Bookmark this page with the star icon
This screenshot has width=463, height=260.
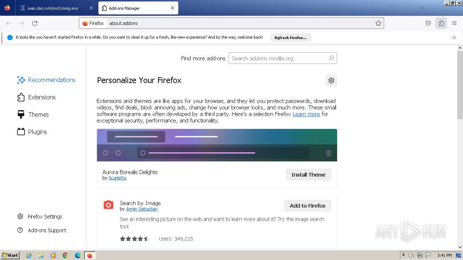[378, 23]
